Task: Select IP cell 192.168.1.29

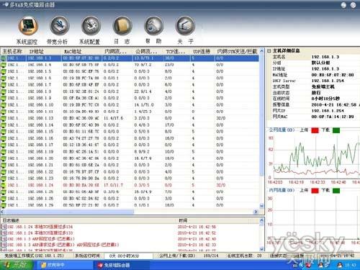Action: click(x=40, y=205)
